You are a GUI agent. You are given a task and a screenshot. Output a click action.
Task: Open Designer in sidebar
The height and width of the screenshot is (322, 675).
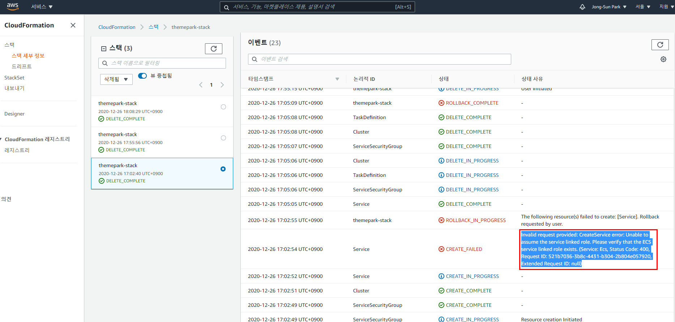(14, 114)
